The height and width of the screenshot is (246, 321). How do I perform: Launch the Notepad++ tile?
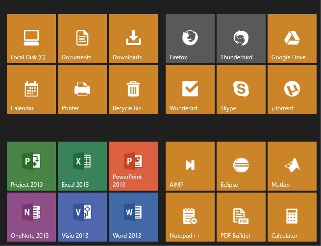coord(190,217)
